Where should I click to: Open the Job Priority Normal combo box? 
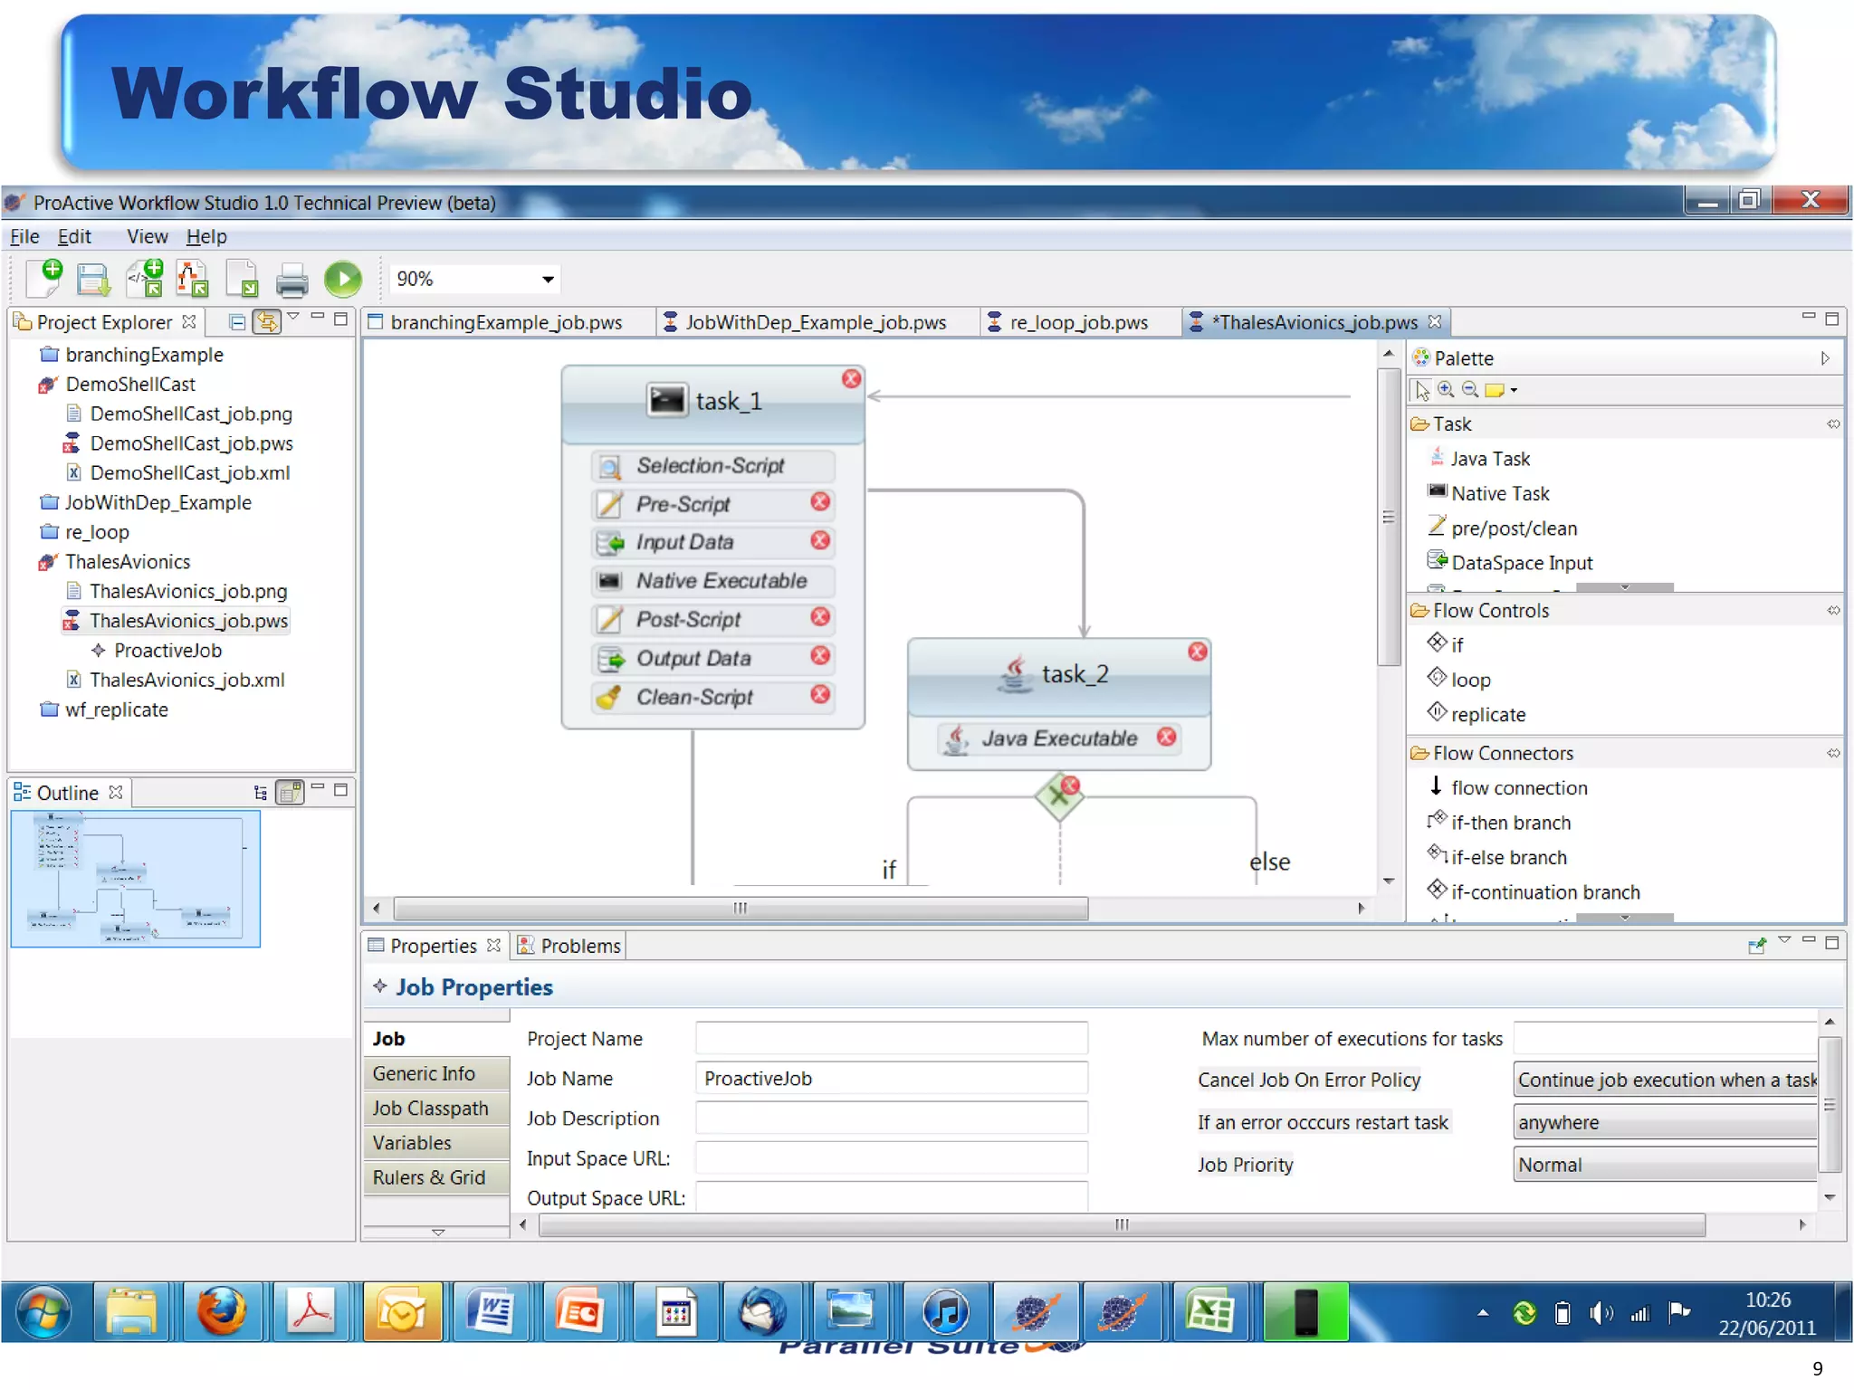1664,1165
